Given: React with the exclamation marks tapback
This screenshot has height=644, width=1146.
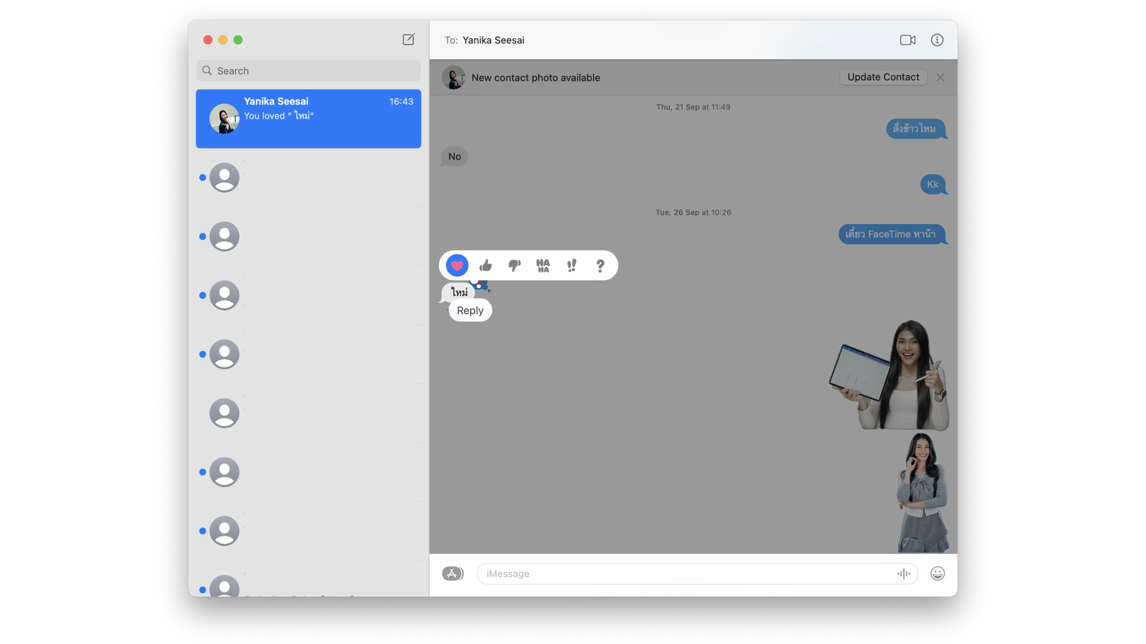Looking at the screenshot, I should 571,265.
